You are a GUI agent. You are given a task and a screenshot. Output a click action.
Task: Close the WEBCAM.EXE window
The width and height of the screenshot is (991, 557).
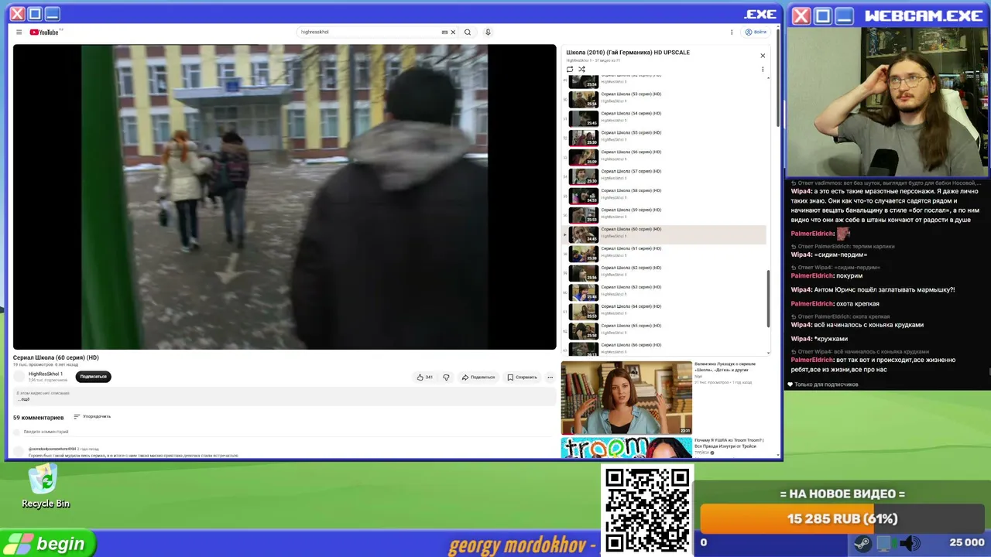tap(801, 15)
